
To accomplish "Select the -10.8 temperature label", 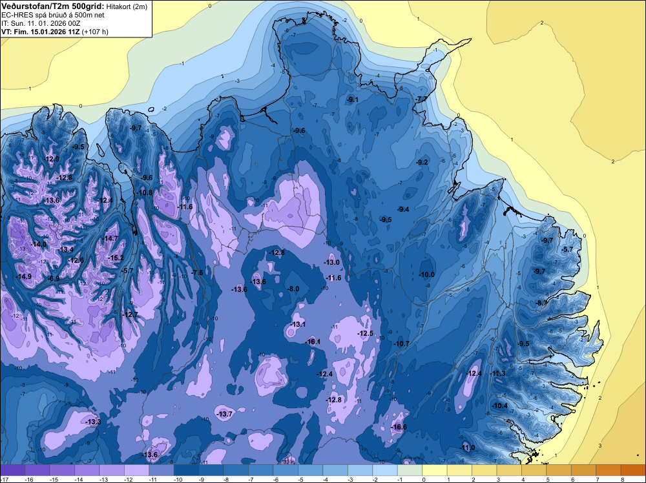I will 144,192.
